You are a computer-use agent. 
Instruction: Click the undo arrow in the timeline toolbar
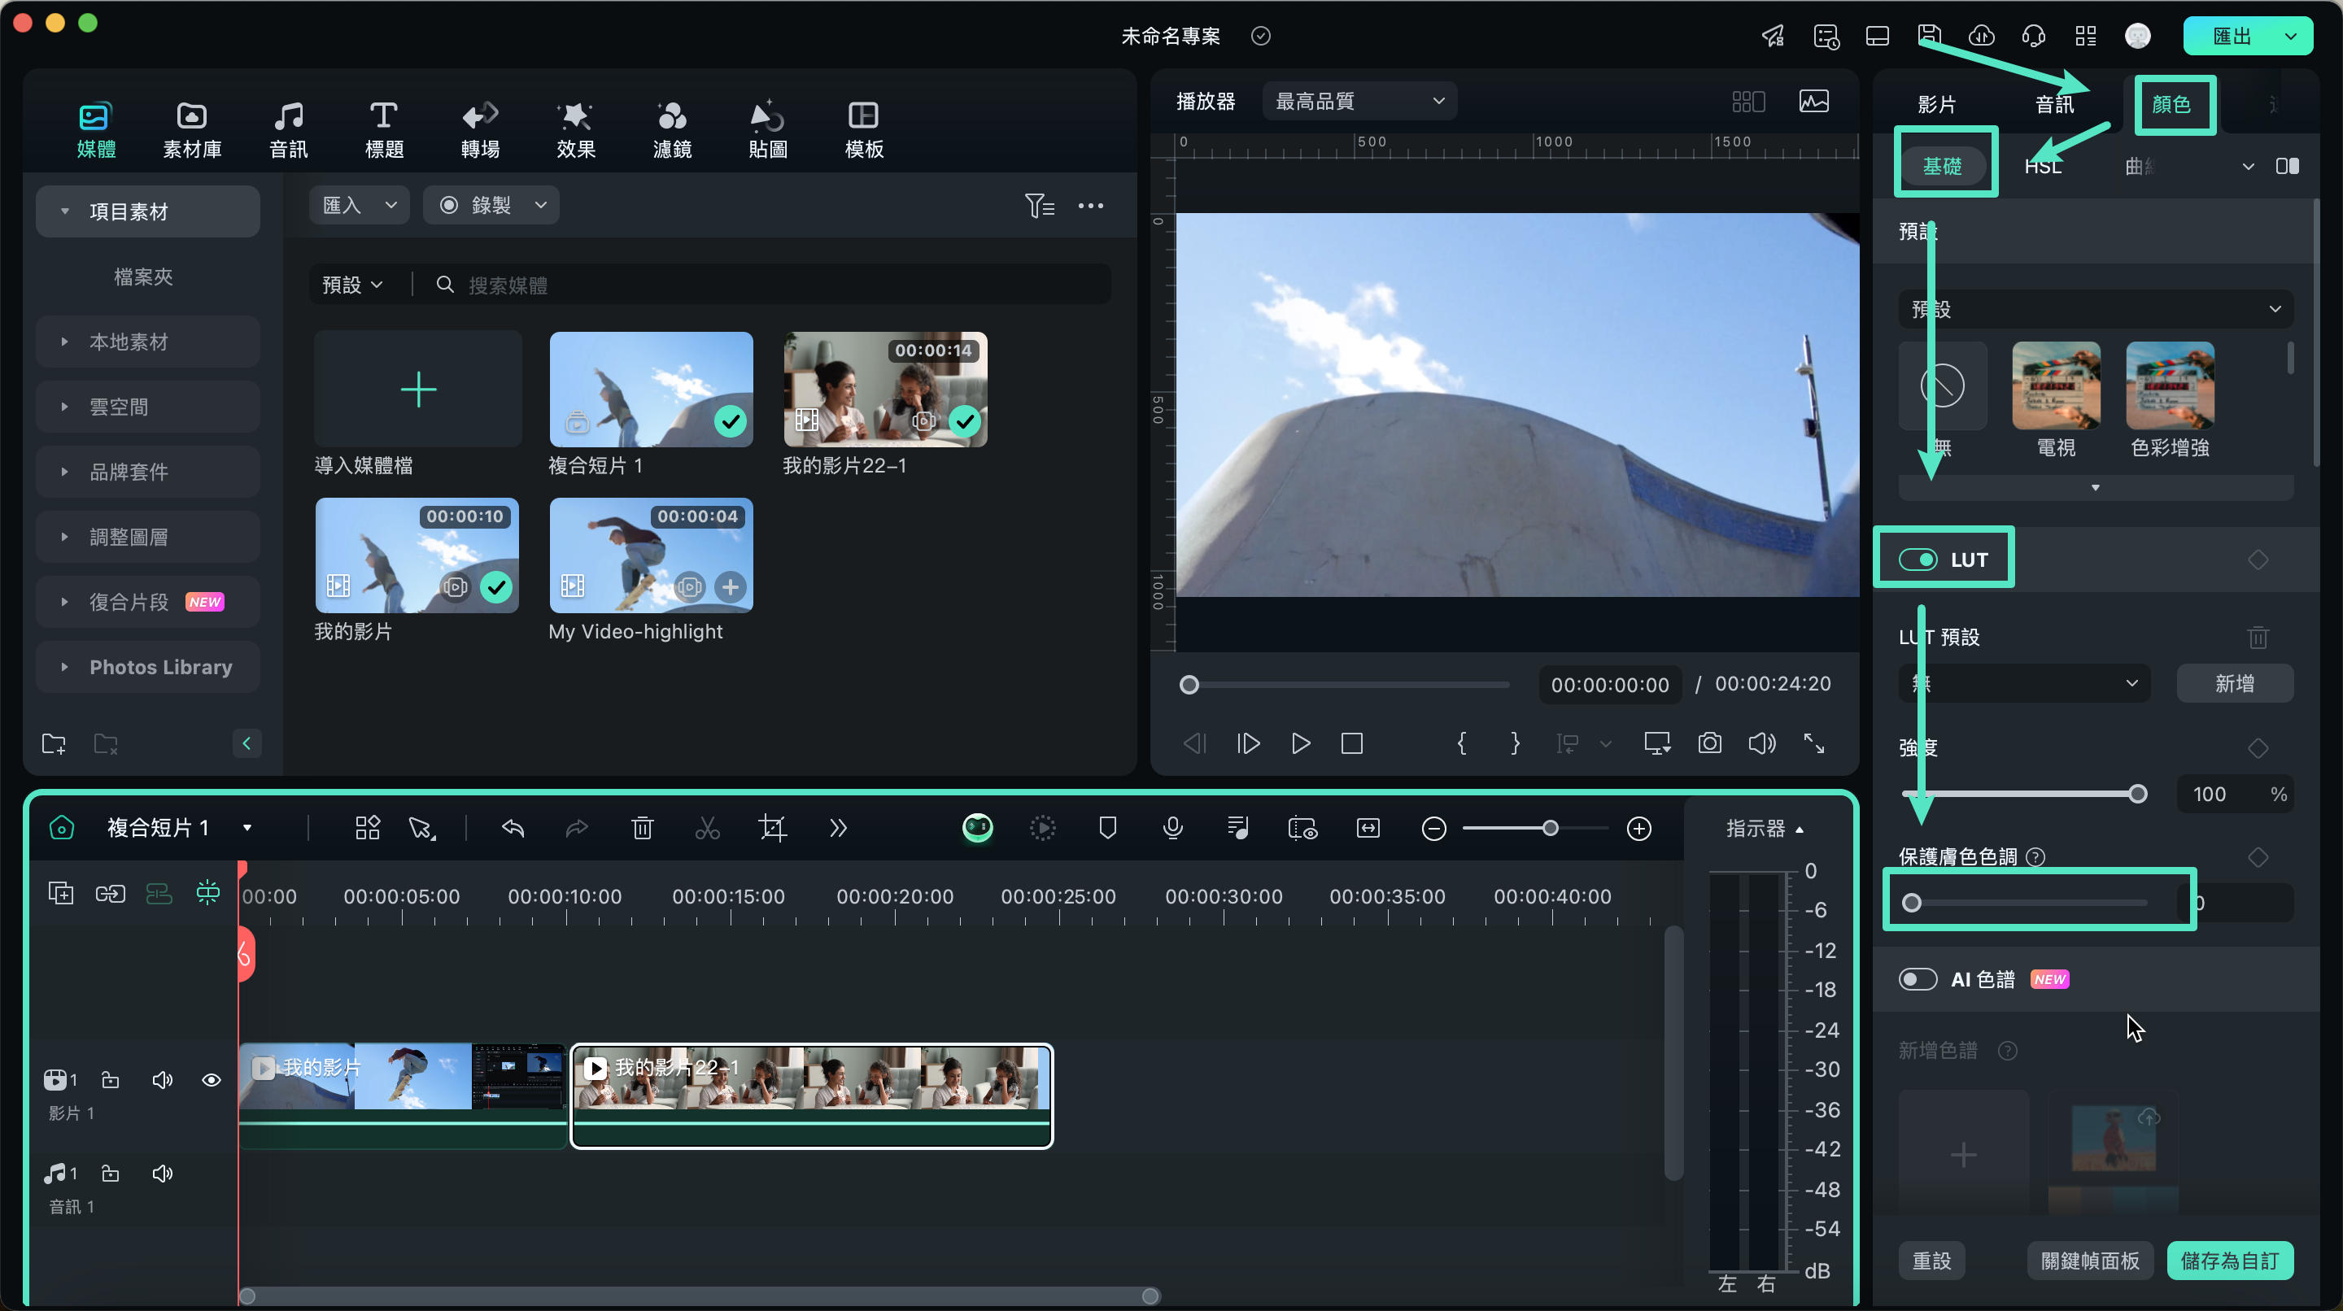pyautogui.click(x=513, y=828)
